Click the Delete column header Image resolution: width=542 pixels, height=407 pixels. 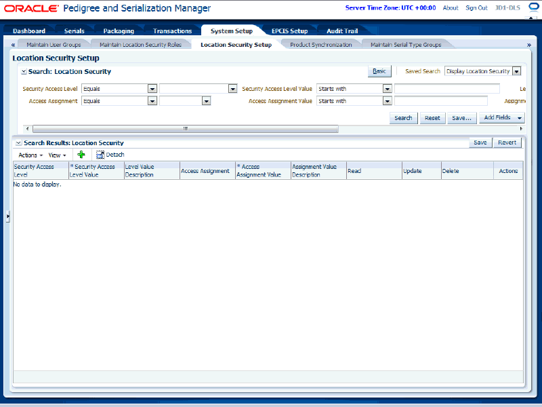pos(467,171)
